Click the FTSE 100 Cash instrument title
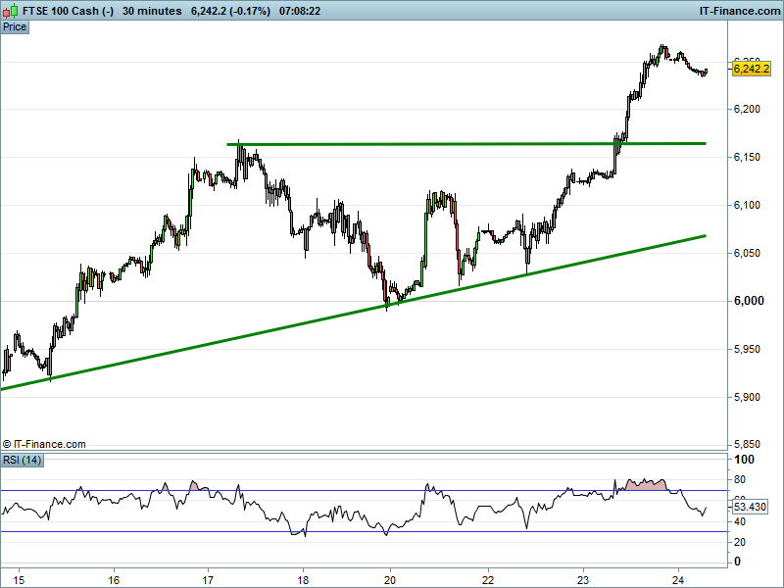 tap(69, 11)
